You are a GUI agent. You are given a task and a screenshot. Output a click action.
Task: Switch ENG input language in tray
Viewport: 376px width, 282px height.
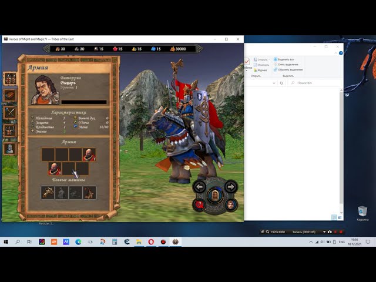[342, 242]
